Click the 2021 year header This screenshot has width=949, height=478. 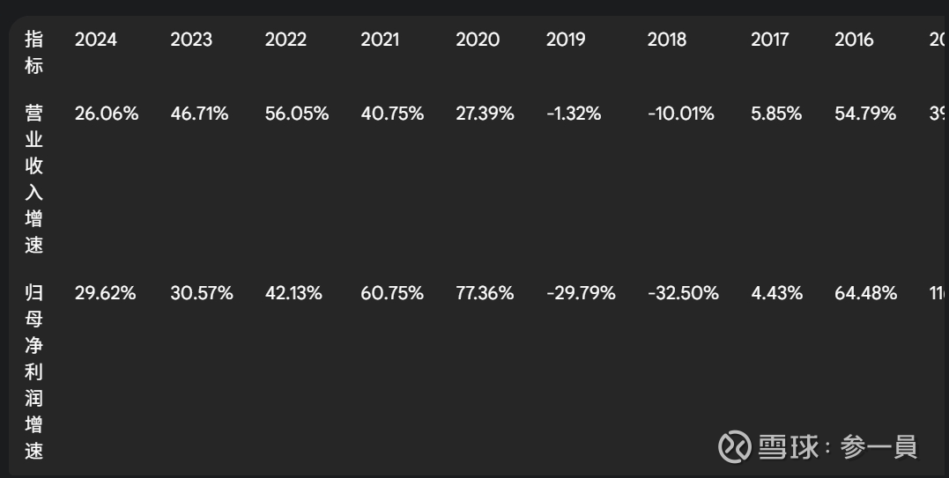tap(380, 40)
